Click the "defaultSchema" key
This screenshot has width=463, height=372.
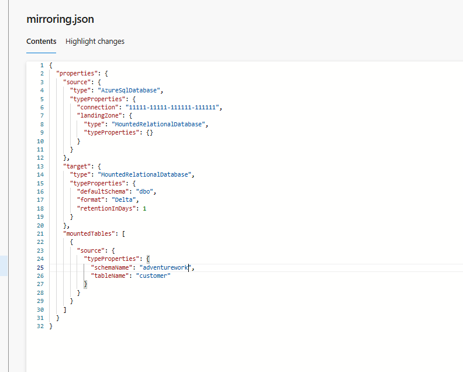tap(103, 191)
